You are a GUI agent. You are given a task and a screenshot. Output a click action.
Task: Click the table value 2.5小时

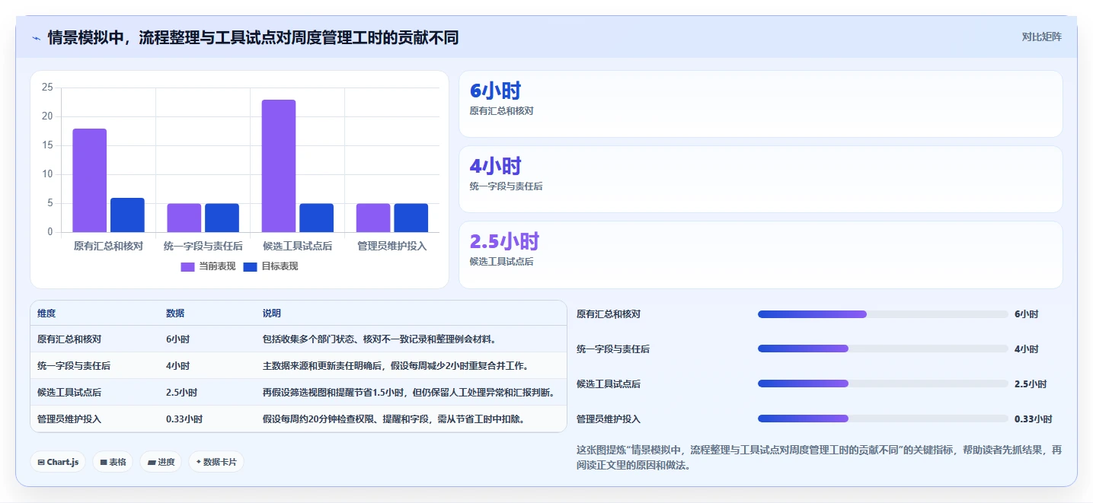pos(182,393)
